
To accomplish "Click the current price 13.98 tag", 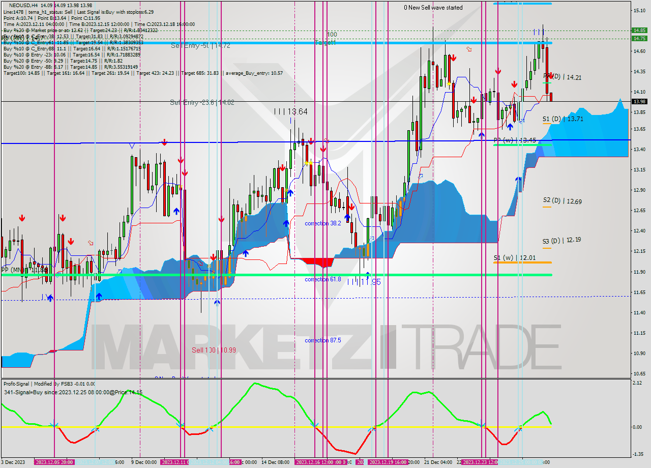I will tap(639, 101).
